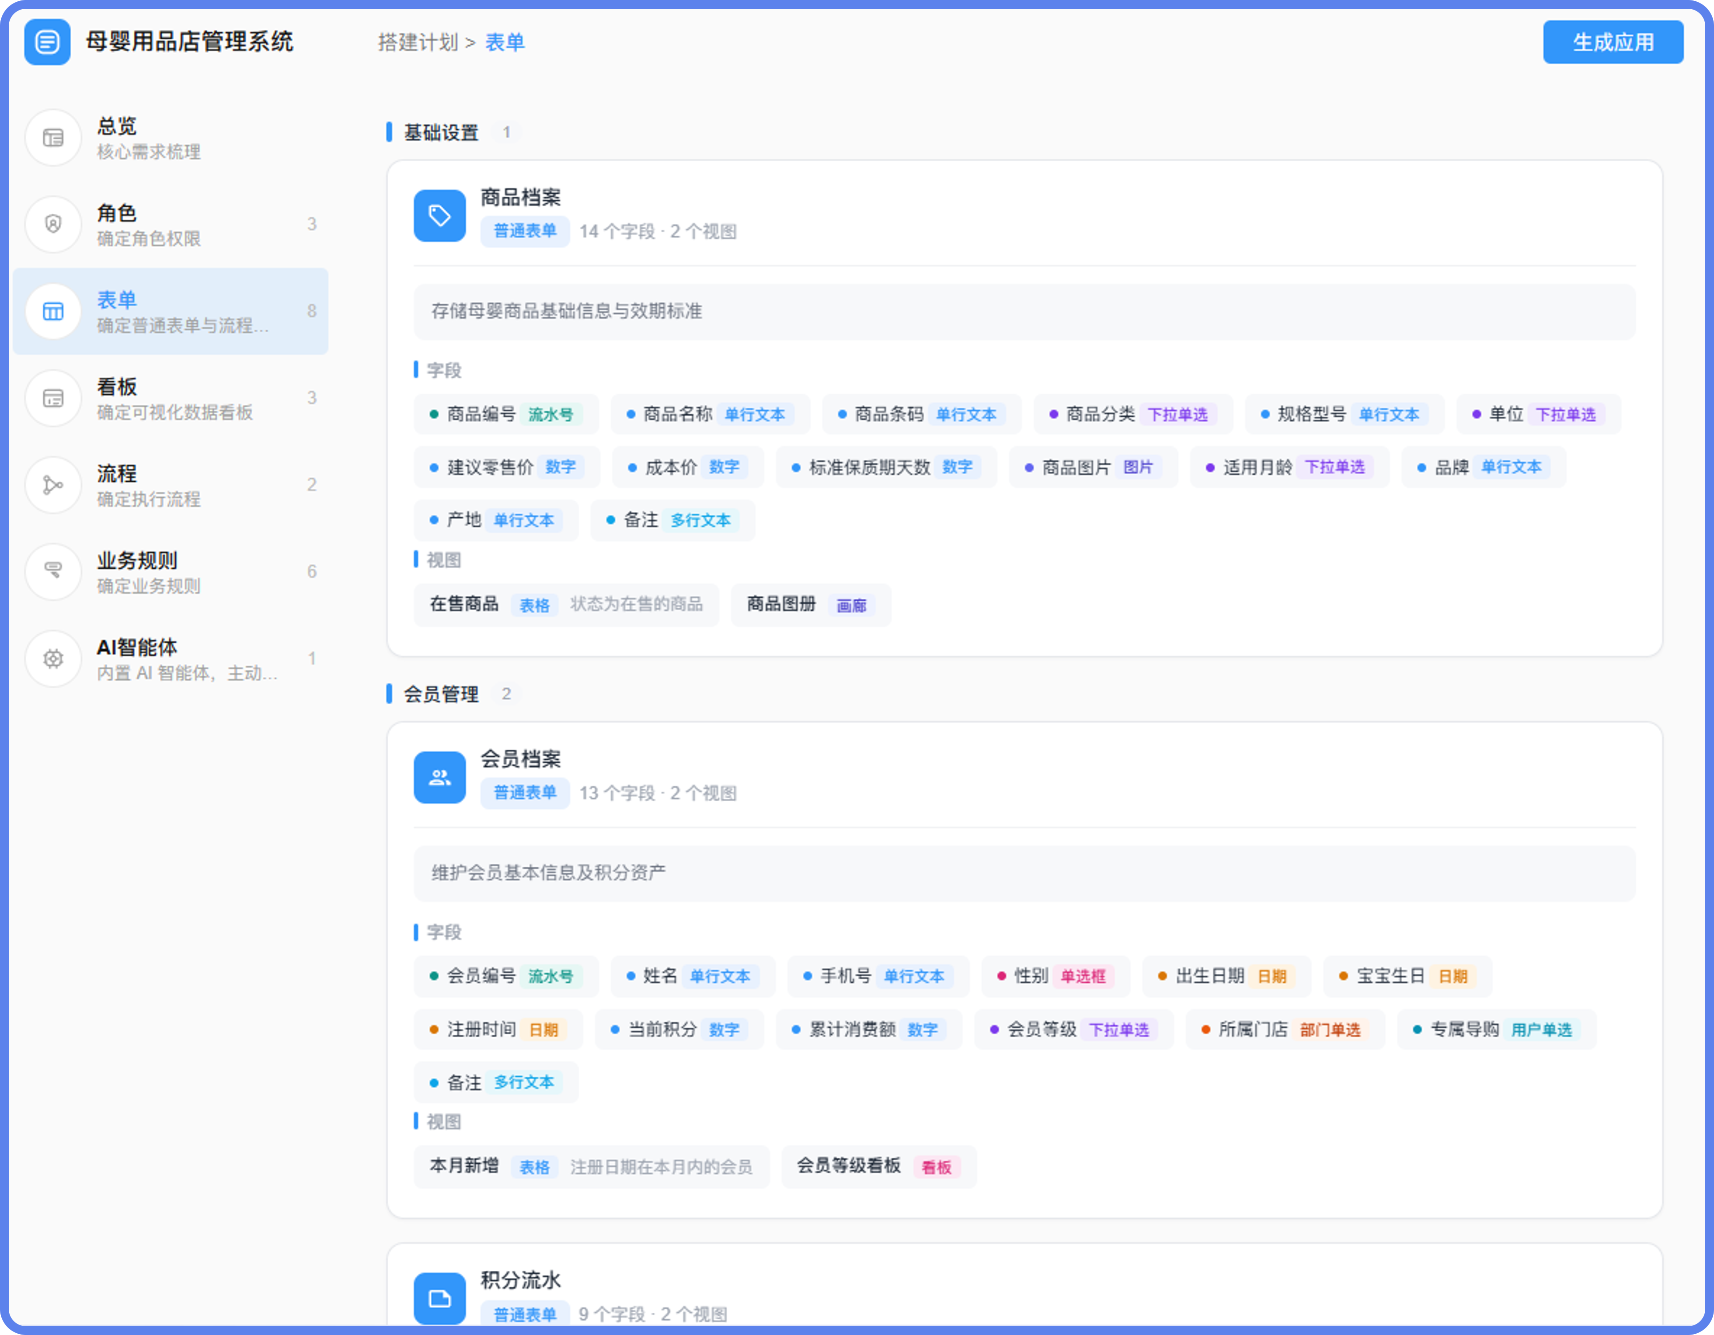Open the 总览 menu label
Viewport: 1714px width, 1335px height.
click(117, 126)
